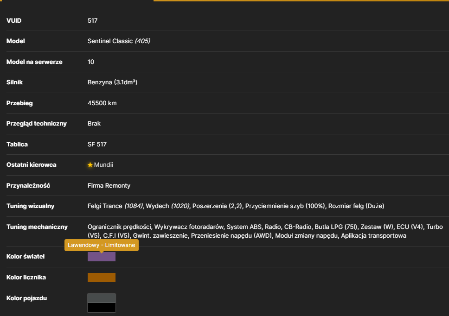Click the VUID value 517
Screen dimensions: 449x316
[x=92, y=20]
